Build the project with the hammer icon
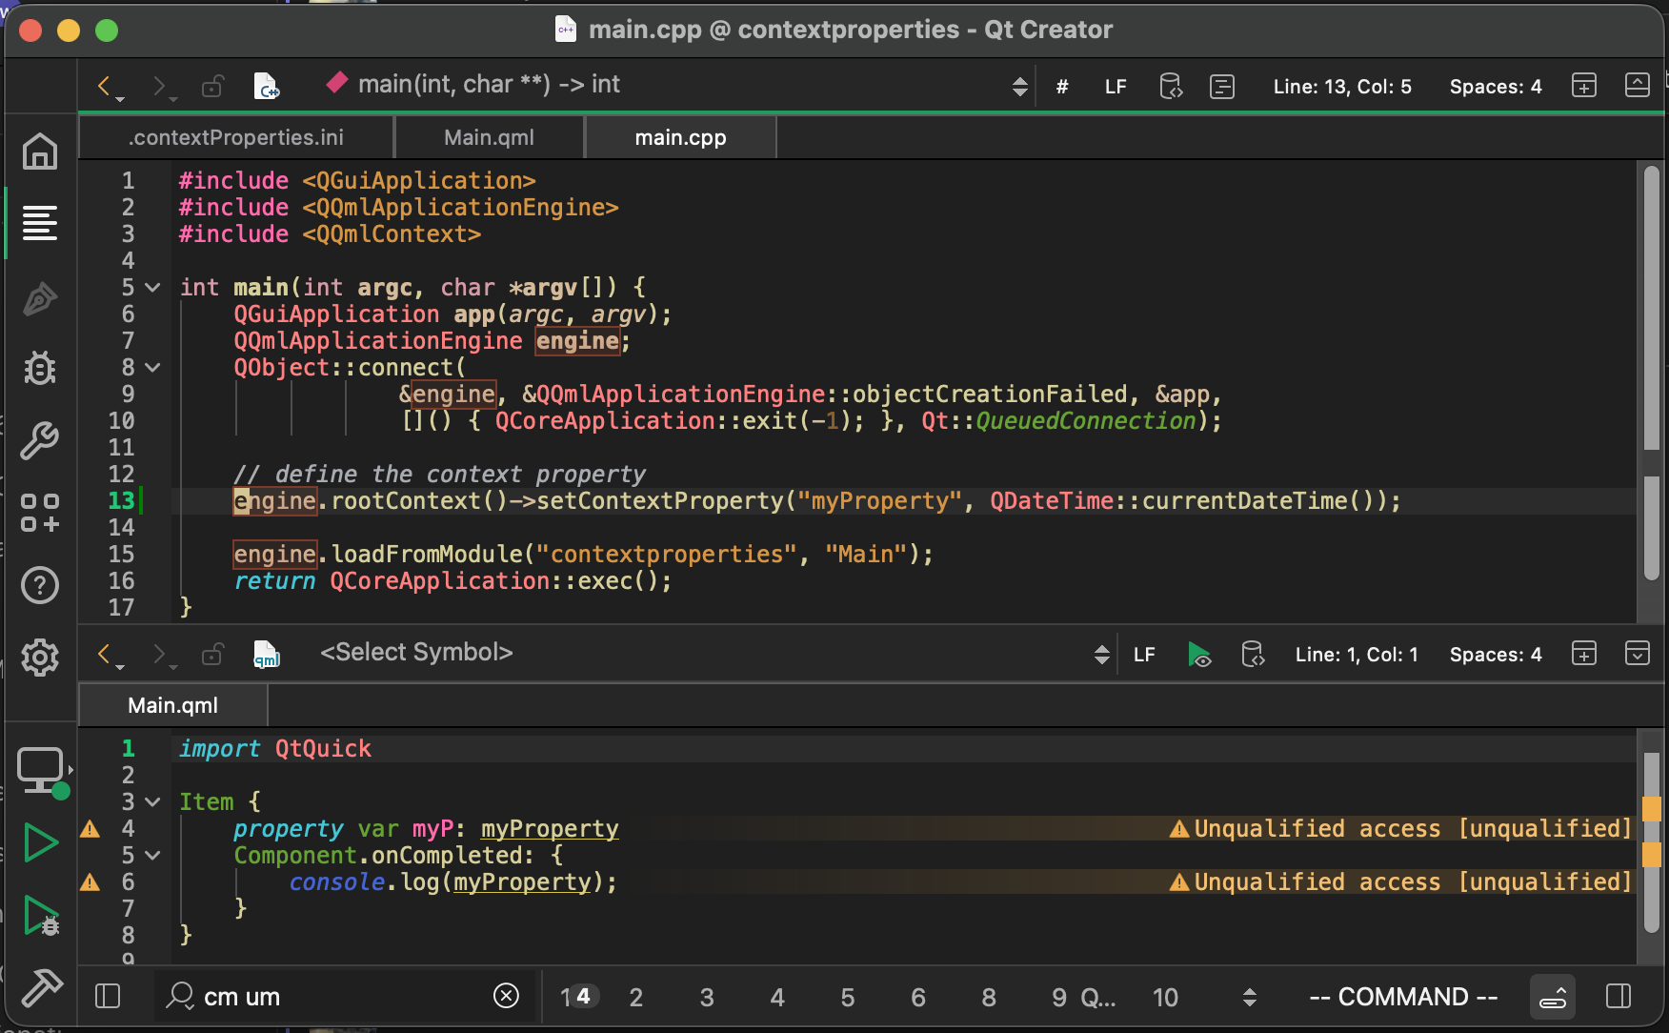 tap(40, 988)
